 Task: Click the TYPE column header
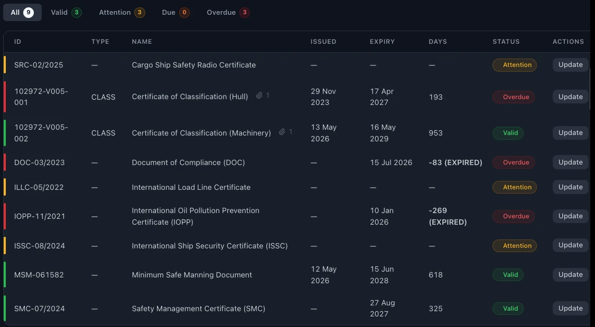pos(100,42)
